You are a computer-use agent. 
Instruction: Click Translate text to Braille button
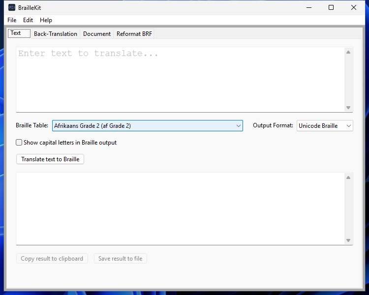tap(50, 159)
